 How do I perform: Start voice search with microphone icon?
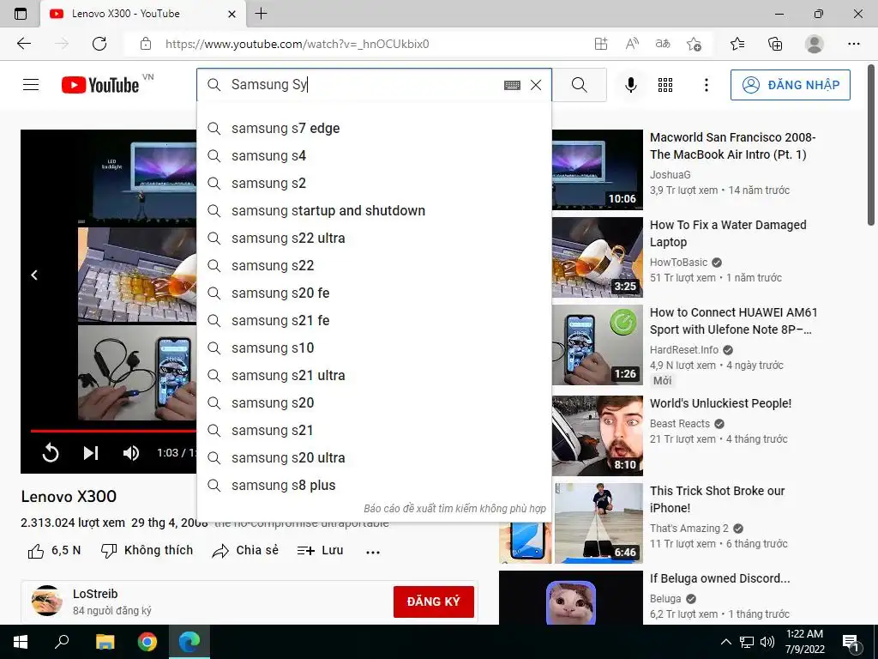pyautogui.click(x=630, y=85)
